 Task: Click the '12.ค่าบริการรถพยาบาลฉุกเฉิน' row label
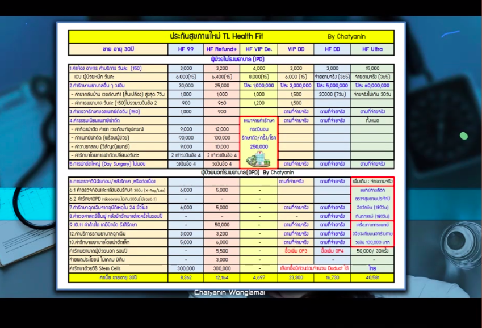coord(118,234)
